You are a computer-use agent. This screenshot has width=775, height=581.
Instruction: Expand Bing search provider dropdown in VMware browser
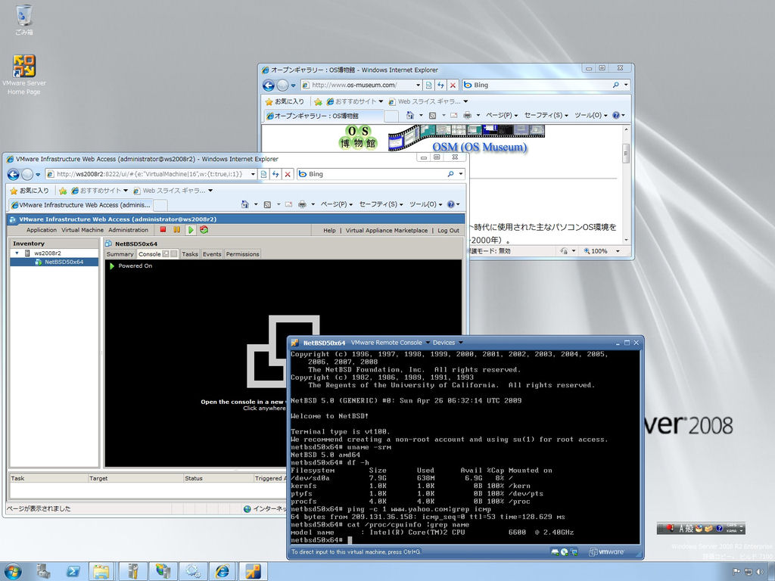point(461,174)
